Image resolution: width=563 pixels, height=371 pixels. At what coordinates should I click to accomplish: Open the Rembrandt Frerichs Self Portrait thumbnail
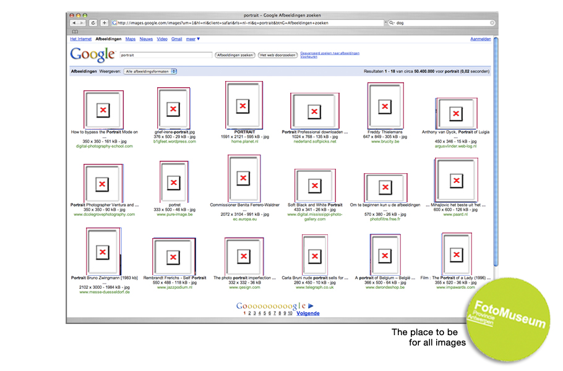pos(174,256)
